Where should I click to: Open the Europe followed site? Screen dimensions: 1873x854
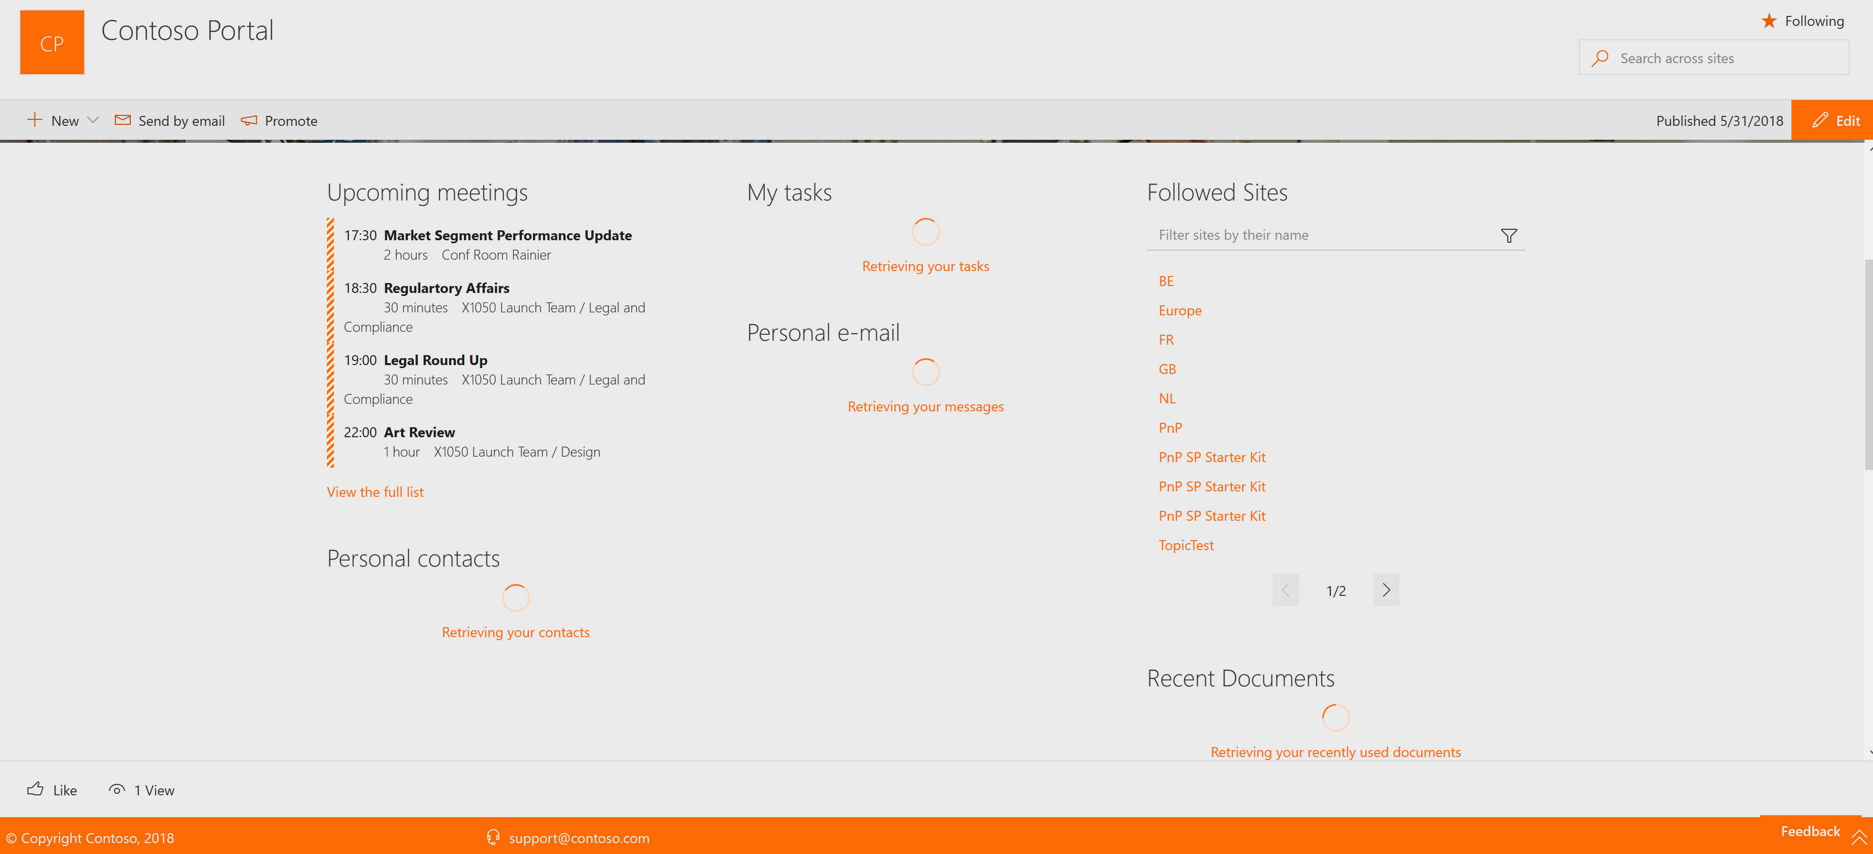point(1179,311)
